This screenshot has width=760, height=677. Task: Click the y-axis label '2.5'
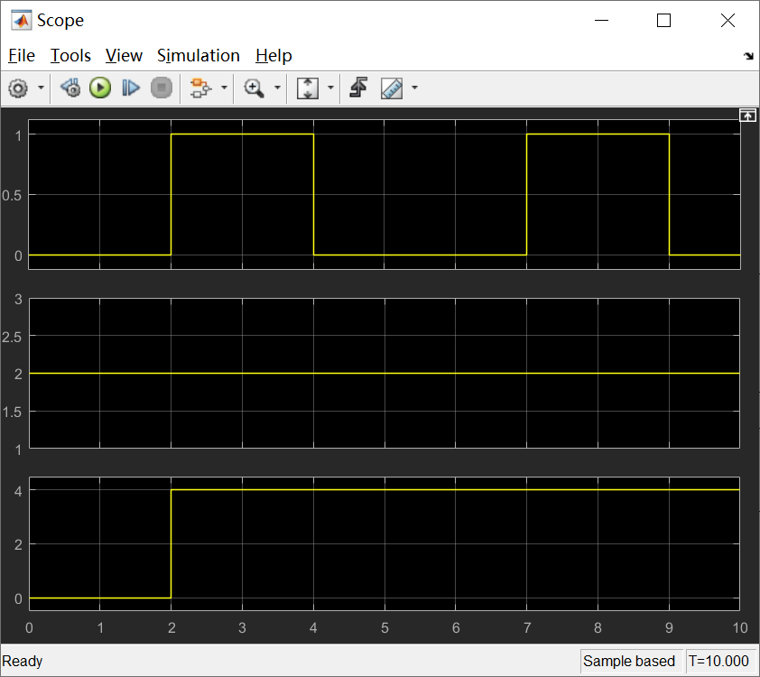point(12,338)
